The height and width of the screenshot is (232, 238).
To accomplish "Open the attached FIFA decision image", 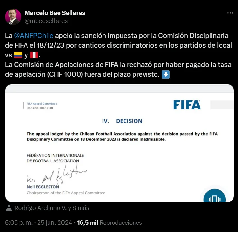I will pos(120,143).
